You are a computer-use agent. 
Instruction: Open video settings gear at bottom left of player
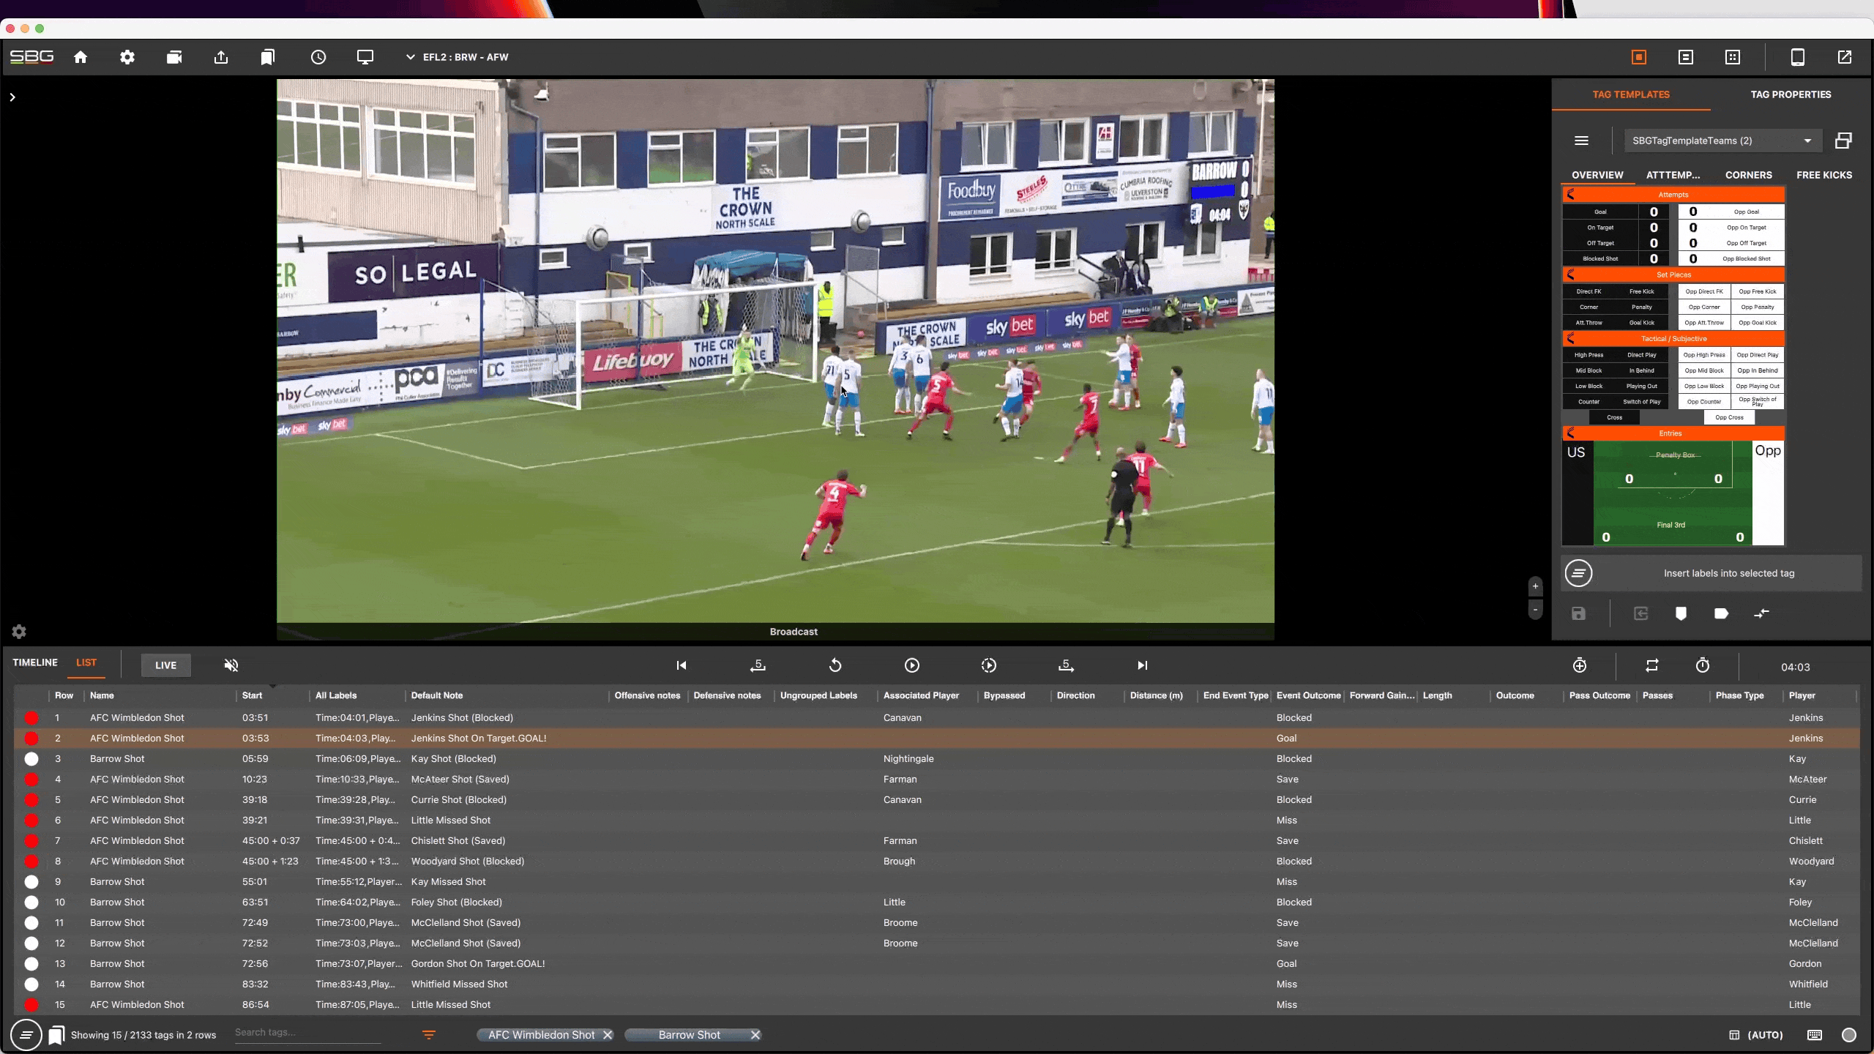[x=19, y=631]
